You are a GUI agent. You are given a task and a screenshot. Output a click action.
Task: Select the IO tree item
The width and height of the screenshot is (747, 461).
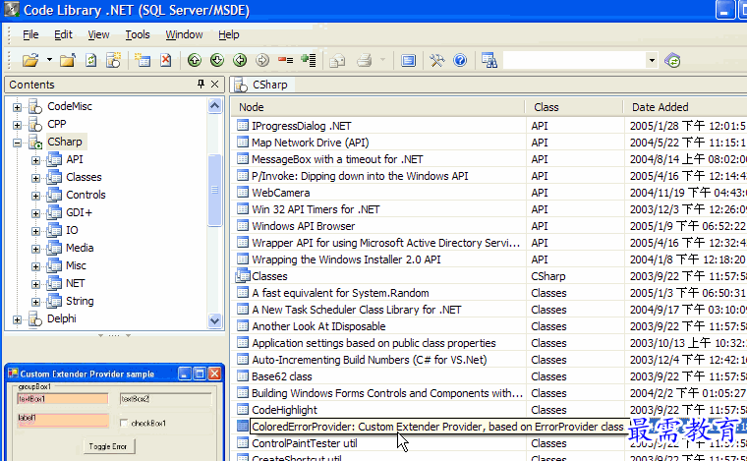click(72, 230)
